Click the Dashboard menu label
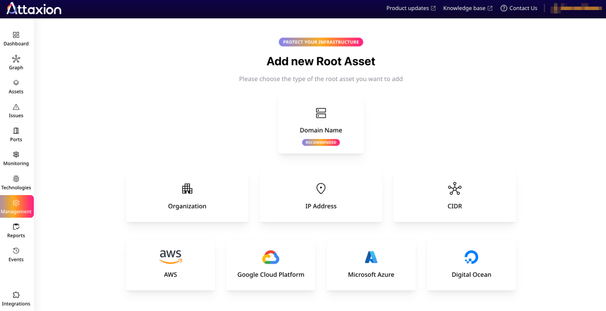Screen dimensions: 606x311 point(16,44)
